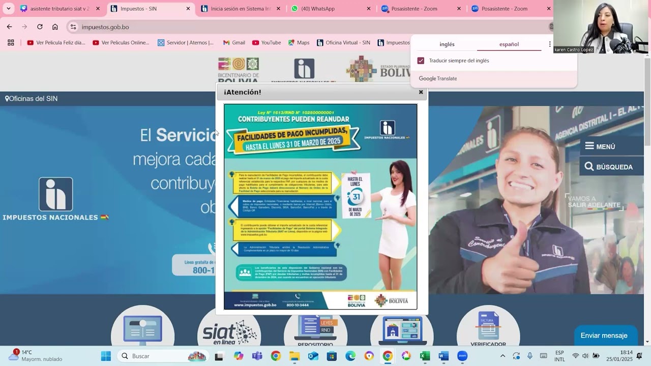
Task: Open 'Ver Peliculas Online' bookmark
Action: click(121, 43)
